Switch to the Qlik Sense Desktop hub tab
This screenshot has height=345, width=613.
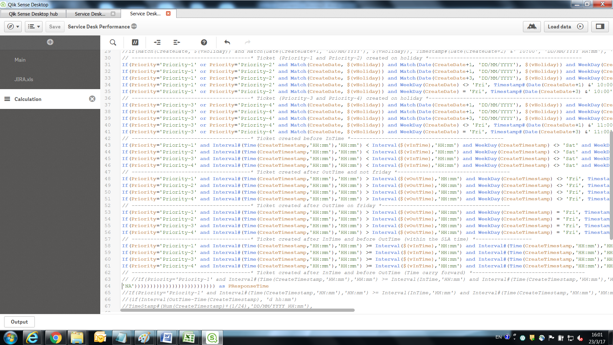(x=33, y=14)
